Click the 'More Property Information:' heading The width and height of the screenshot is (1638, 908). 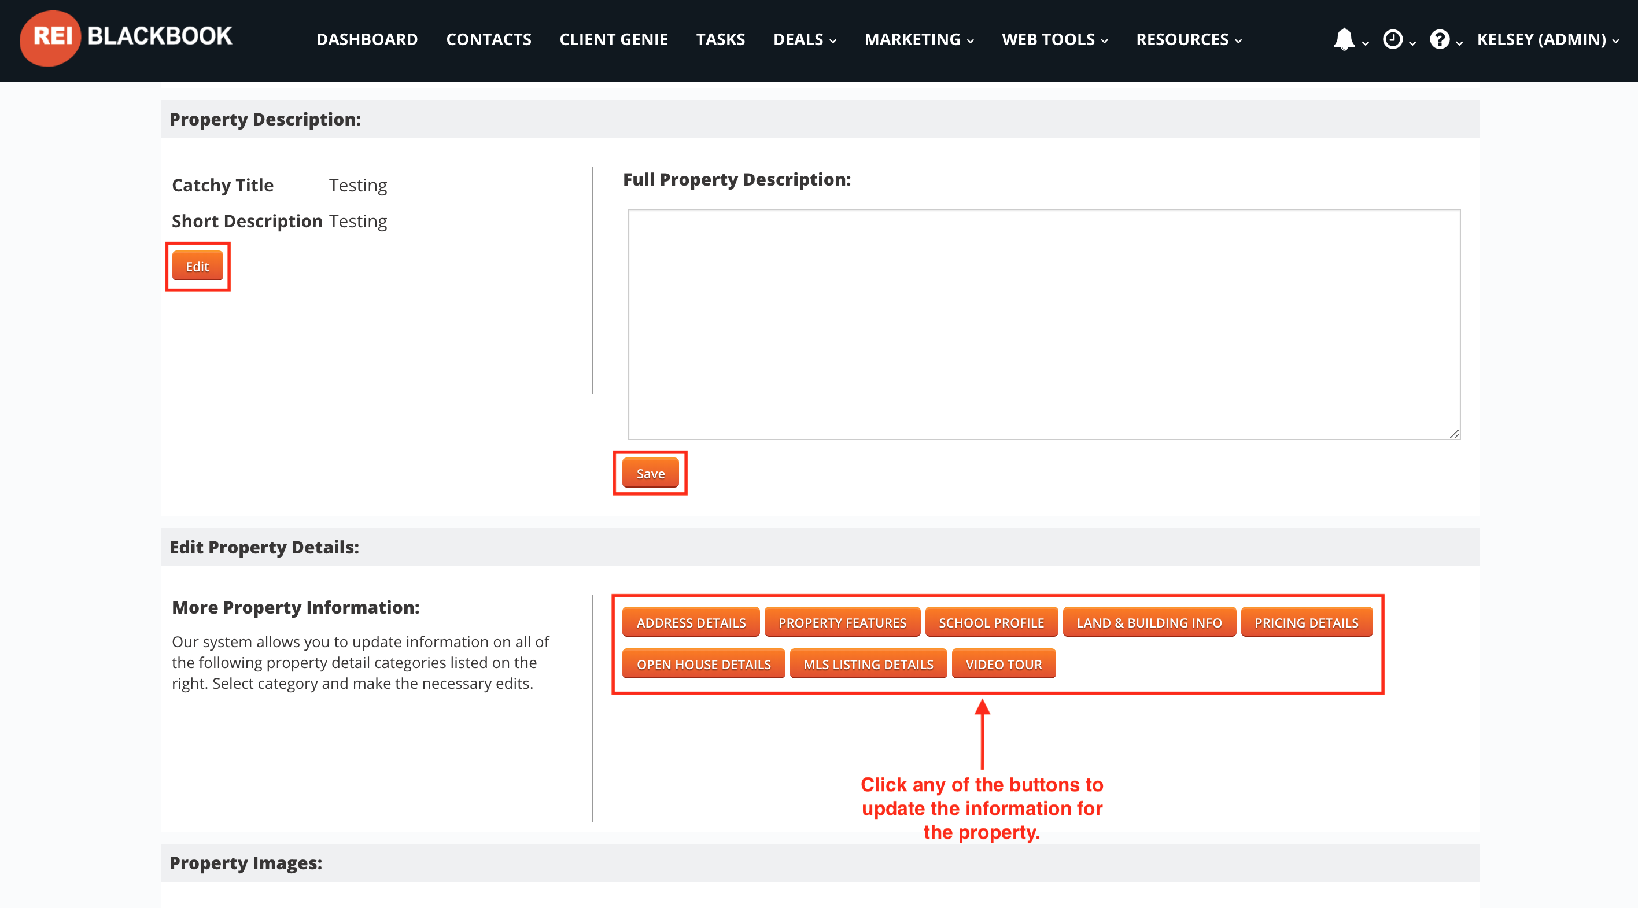[x=296, y=607]
